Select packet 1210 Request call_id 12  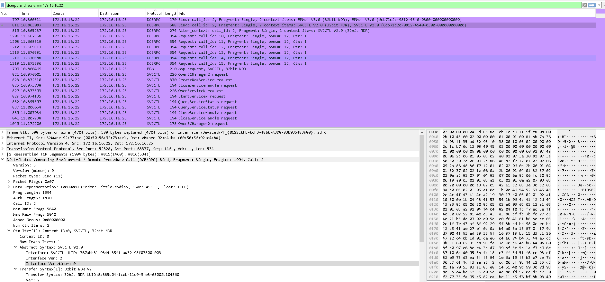click(x=298, y=47)
